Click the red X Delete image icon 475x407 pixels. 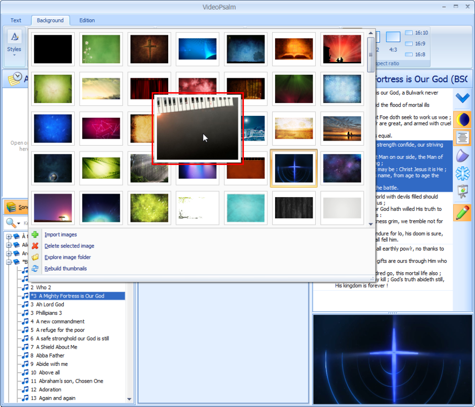coord(35,246)
